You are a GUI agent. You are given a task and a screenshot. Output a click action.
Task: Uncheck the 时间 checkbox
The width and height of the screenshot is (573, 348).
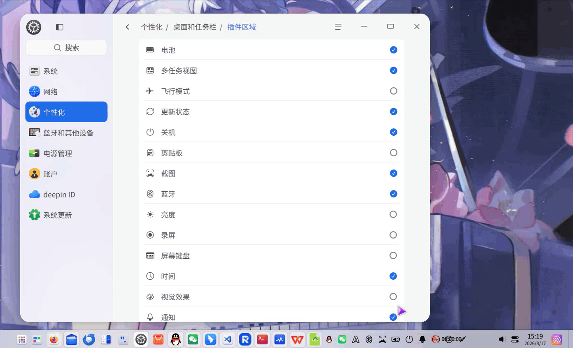[x=393, y=276]
